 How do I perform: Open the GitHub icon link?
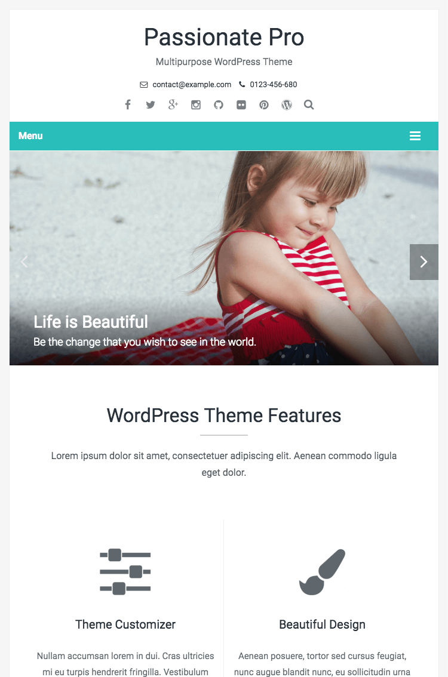[x=219, y=105]
